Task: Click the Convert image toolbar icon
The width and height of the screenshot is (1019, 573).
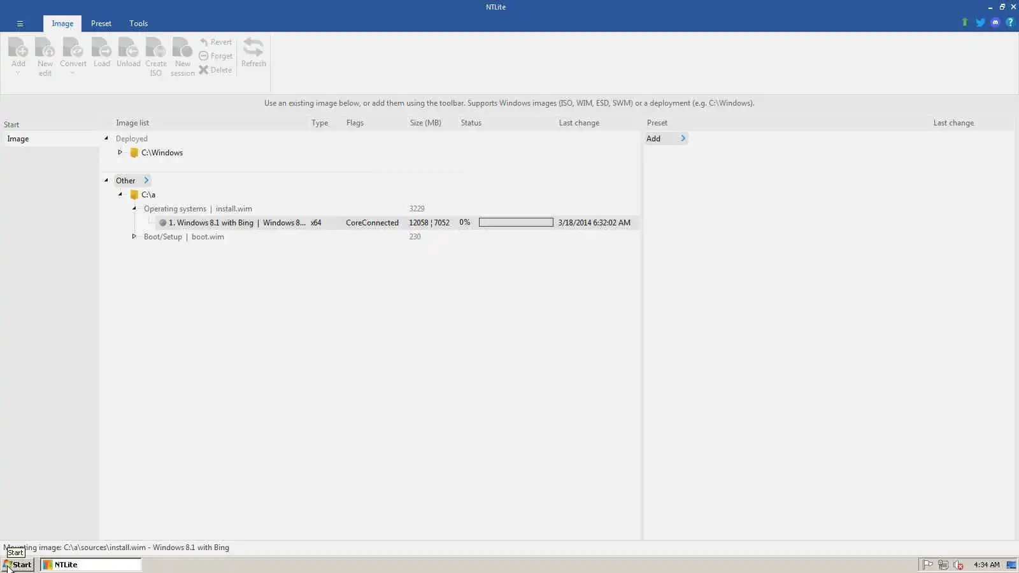Action: click(x=73, y=48)
